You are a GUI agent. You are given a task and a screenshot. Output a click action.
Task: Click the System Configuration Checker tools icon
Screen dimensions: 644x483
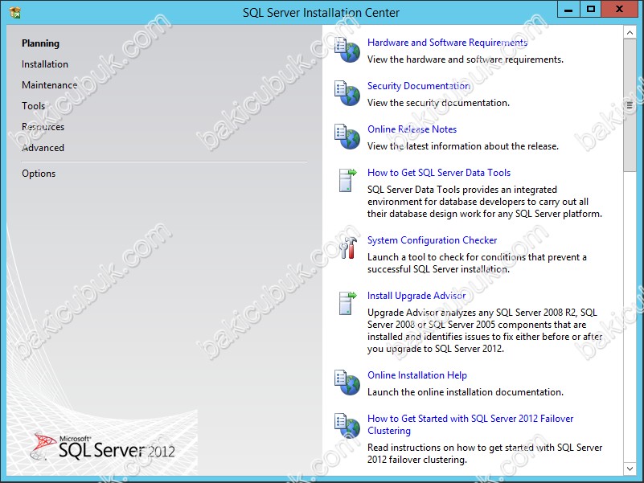[x=348, y=248]
